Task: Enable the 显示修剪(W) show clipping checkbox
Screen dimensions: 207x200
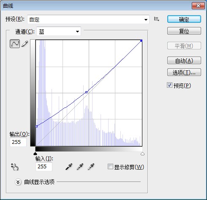Action: pyautogui.click(x=110, y=167)
